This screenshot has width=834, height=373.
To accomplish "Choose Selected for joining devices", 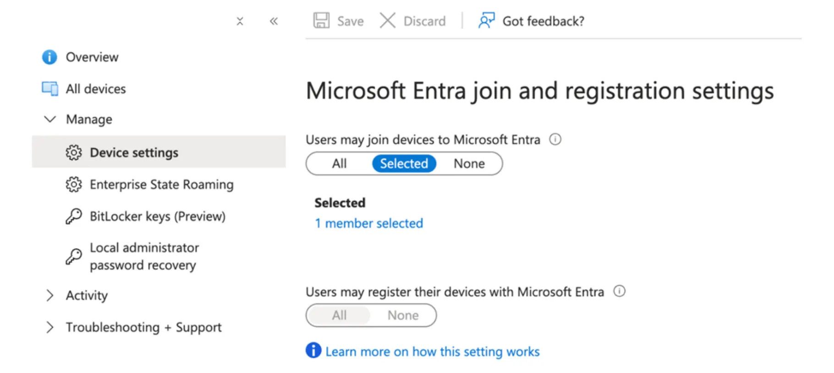I will (404, 163).
